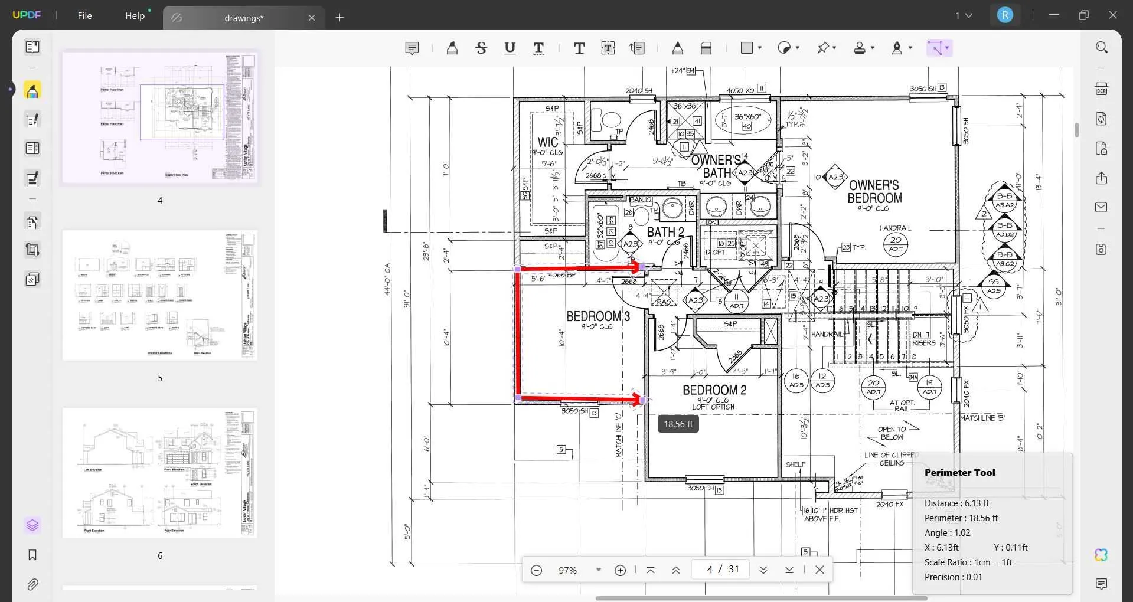Open the window count dropdown
The height and width of the screenshot is (602, 1133).
coord(964,15)
